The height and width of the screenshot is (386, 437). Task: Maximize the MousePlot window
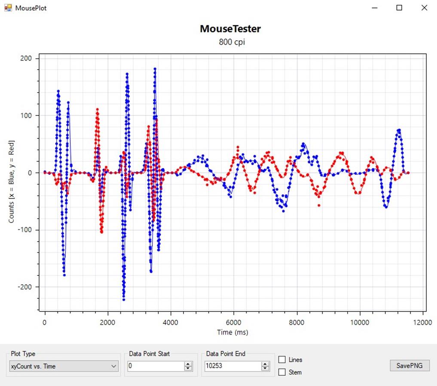click(x=399, y=8)
